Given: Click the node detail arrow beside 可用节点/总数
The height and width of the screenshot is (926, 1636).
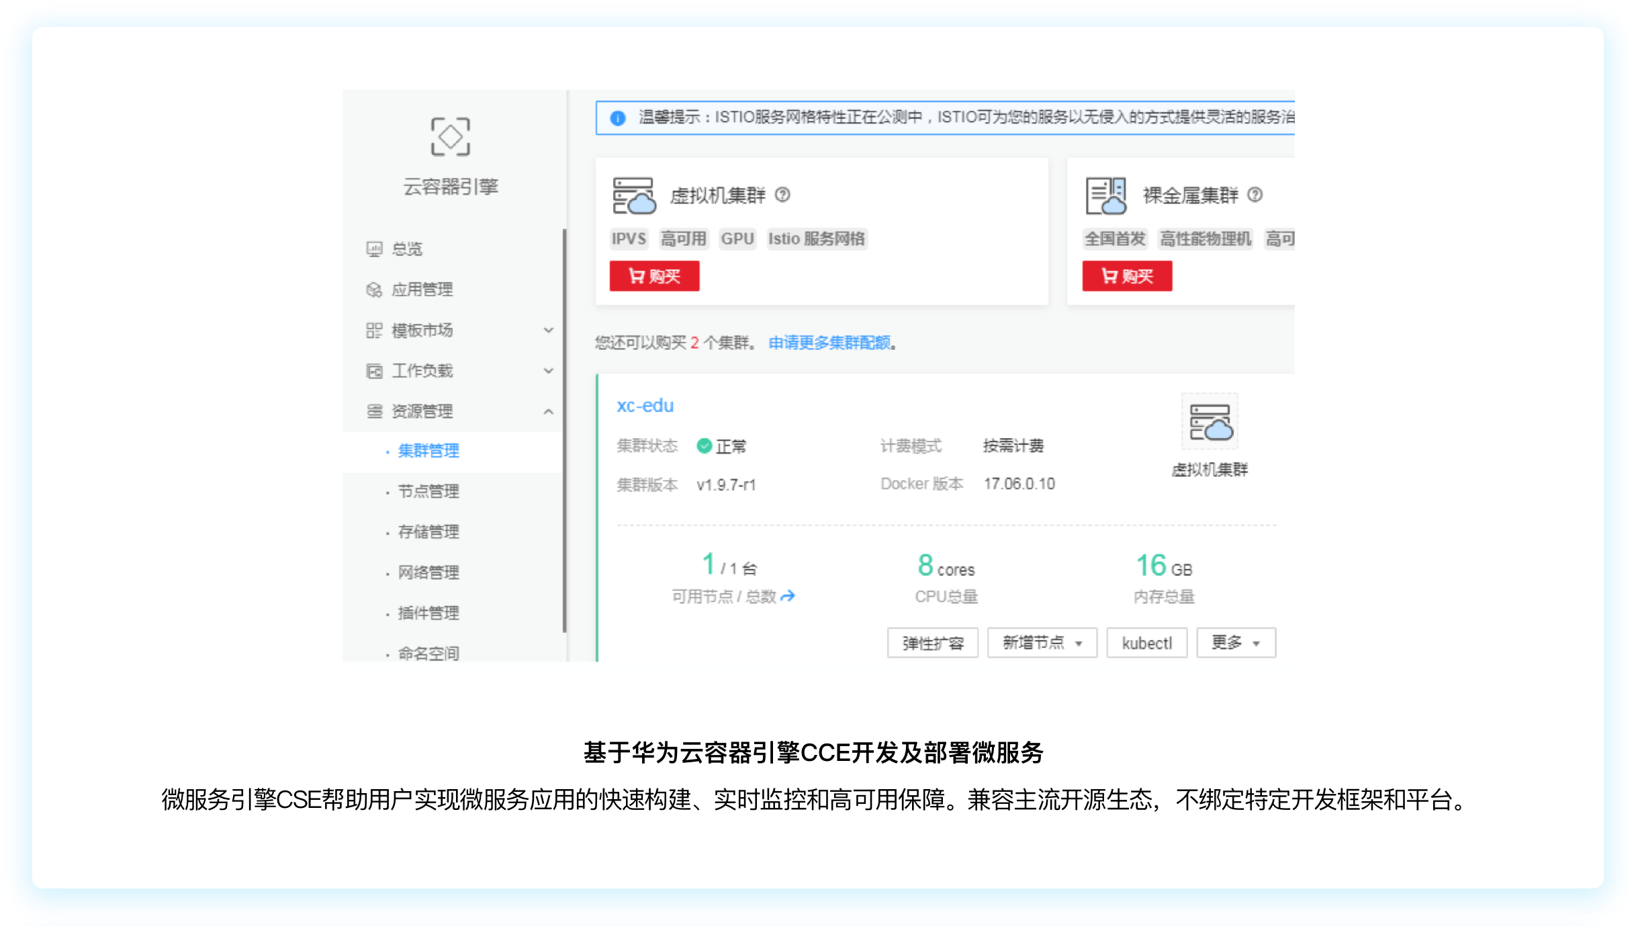Looking at the screenshot, I should [789, 596].
